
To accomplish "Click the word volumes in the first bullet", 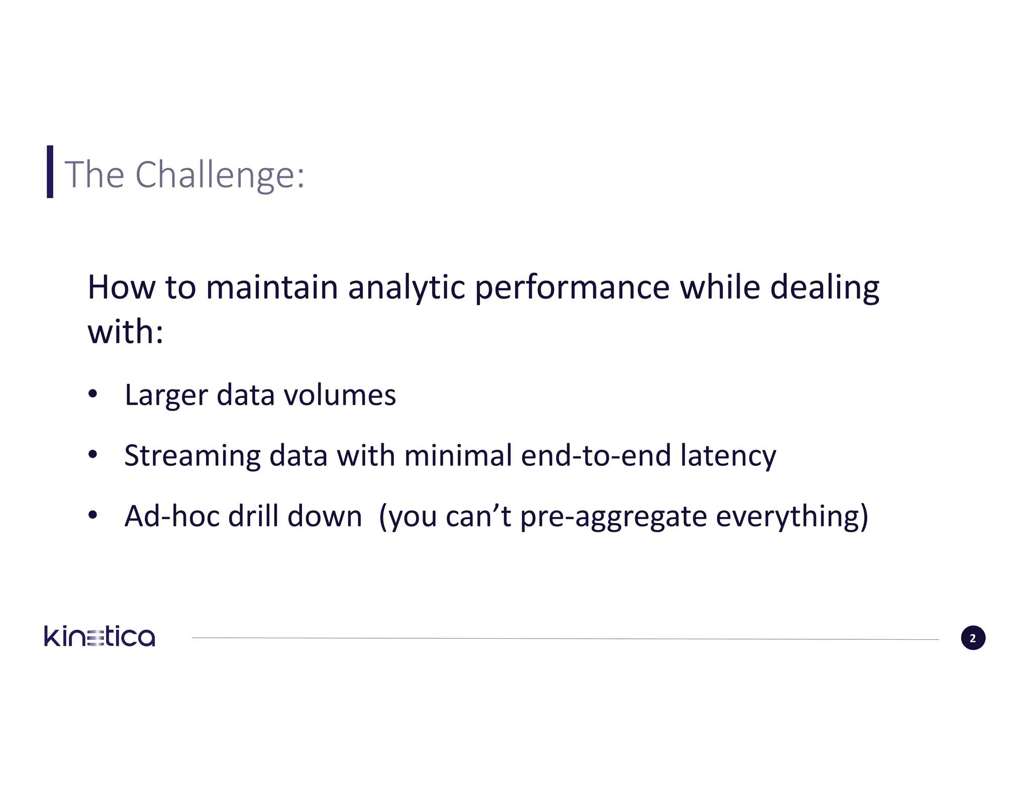I will (340, 395).
